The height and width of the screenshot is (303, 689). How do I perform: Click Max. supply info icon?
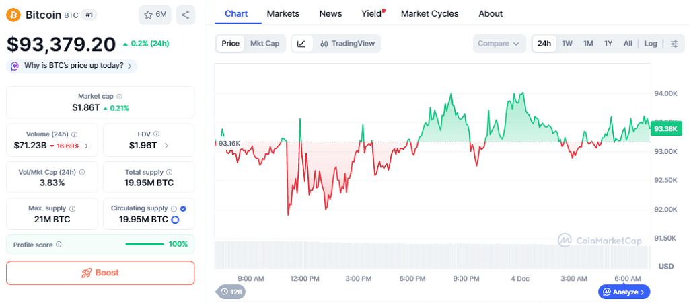(x=73, y=208)
